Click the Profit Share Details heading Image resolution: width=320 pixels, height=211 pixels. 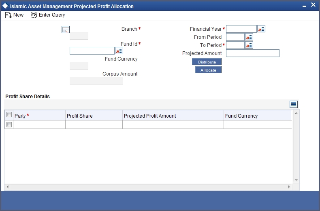(28, 97)
